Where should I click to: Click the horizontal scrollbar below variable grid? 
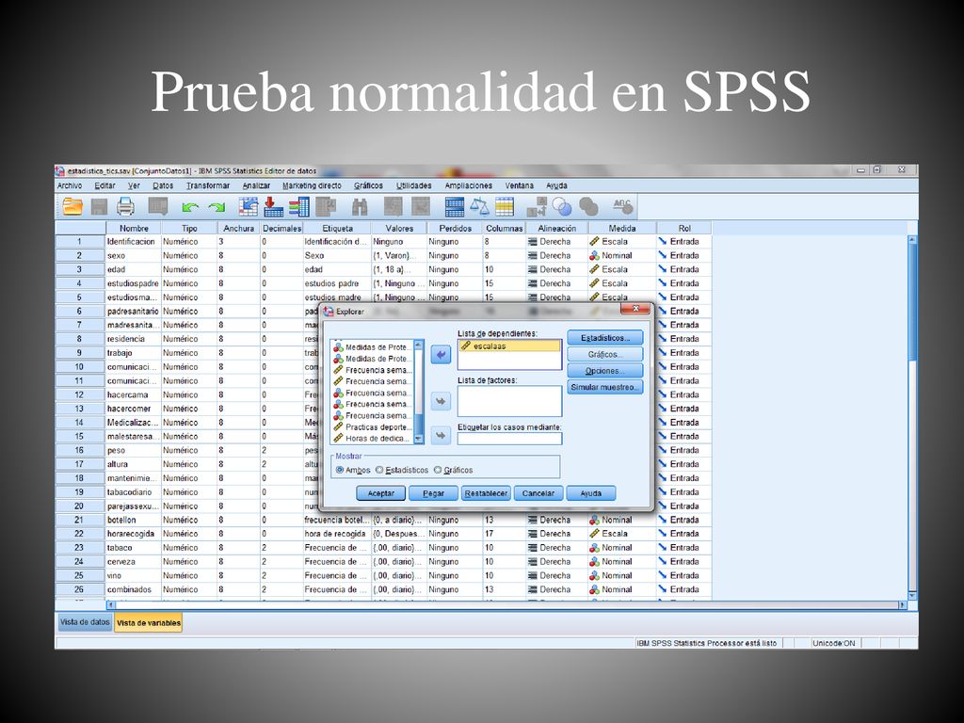507,604
